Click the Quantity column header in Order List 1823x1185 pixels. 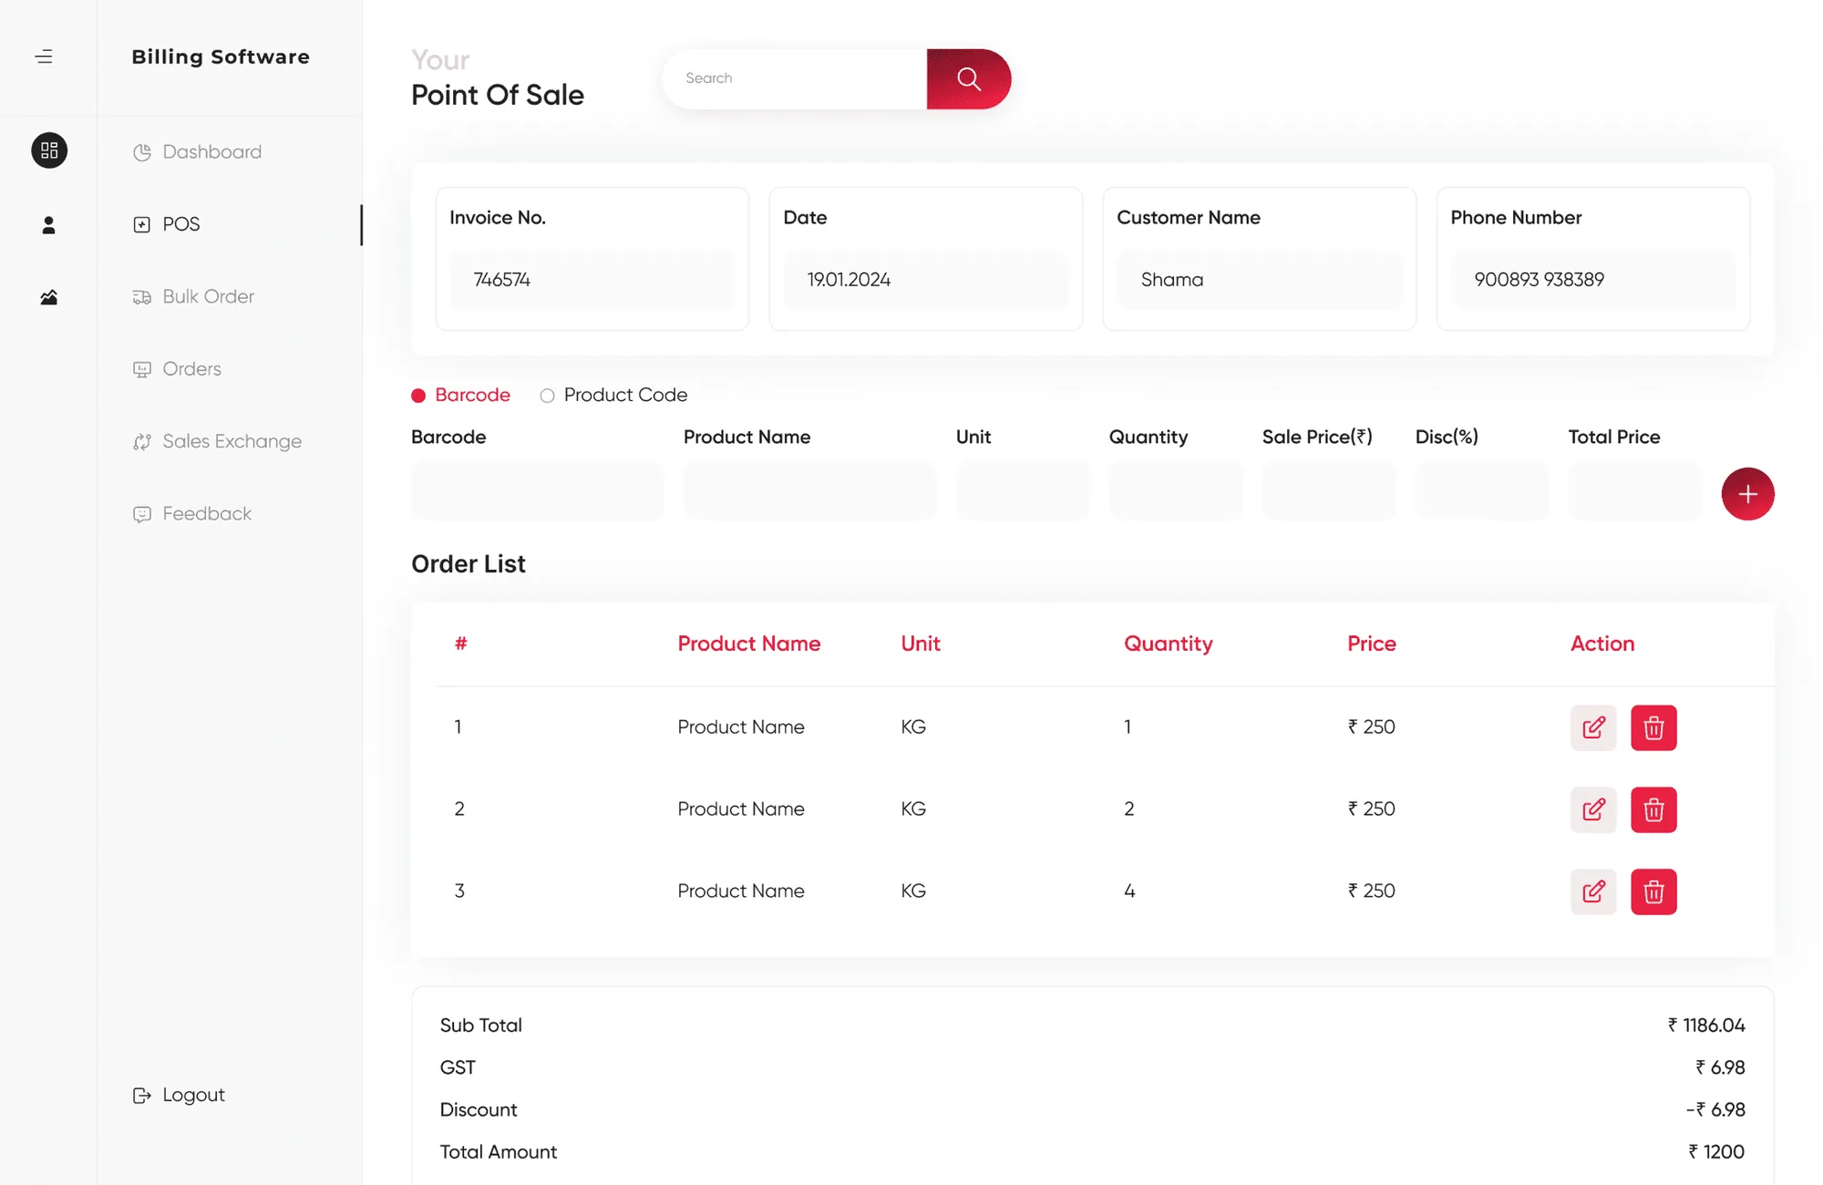pos(1168,644)
